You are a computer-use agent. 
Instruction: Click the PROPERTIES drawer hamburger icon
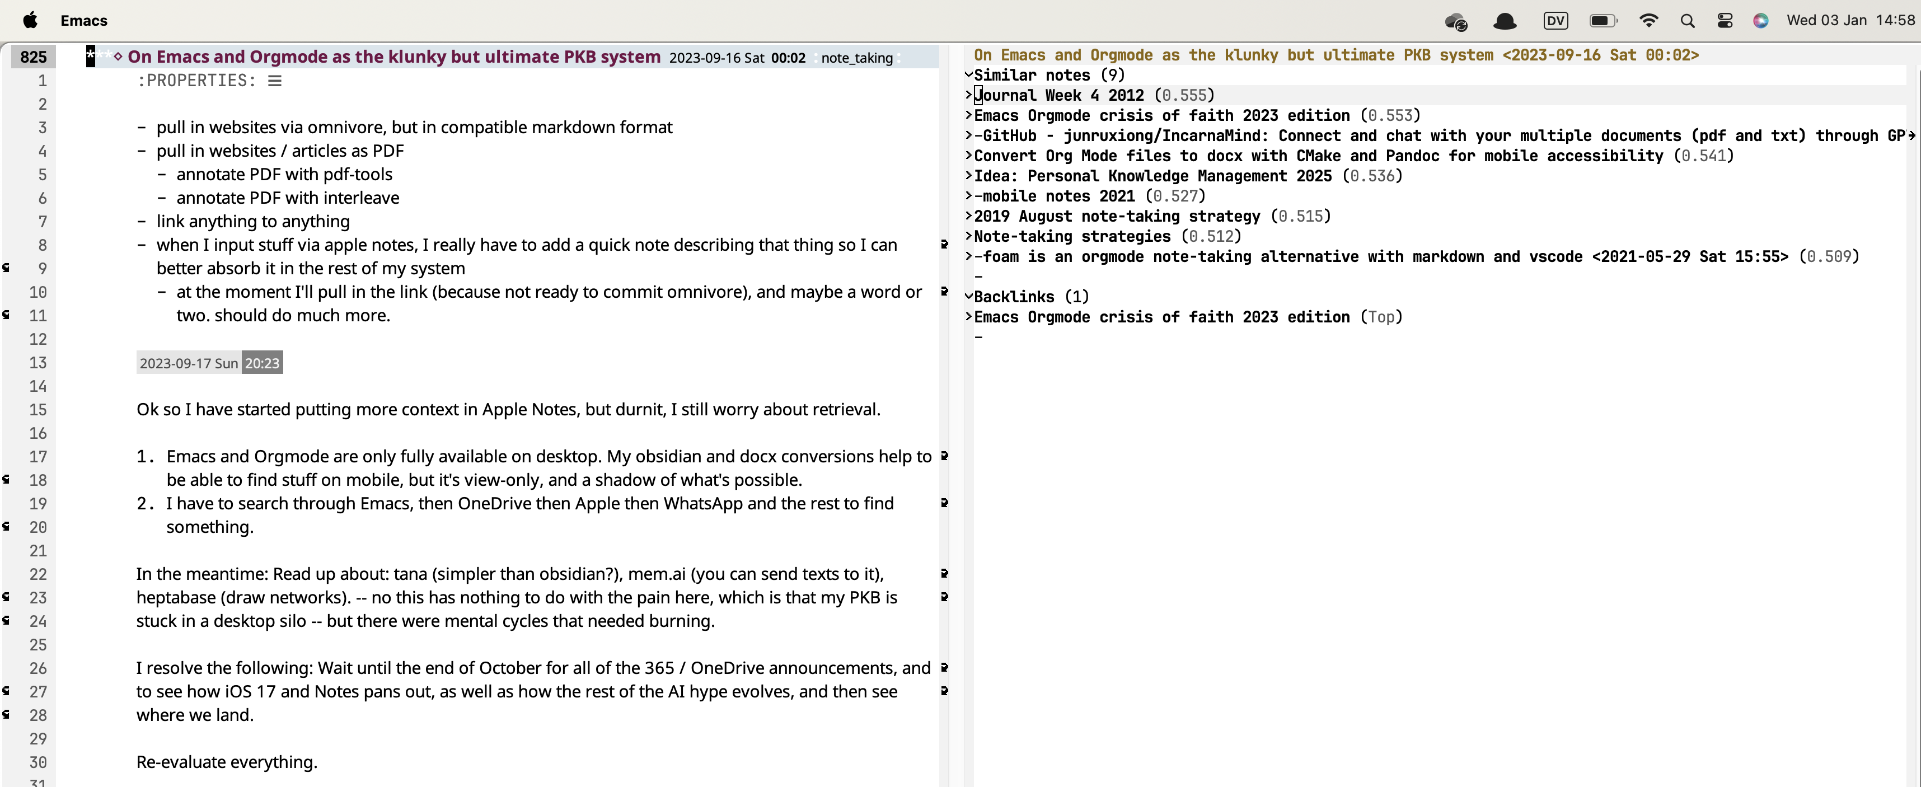[274, 81]
